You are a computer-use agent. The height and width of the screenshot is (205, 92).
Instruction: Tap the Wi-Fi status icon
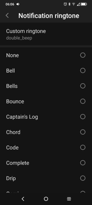pyautogui.click(x=74, y=4)
